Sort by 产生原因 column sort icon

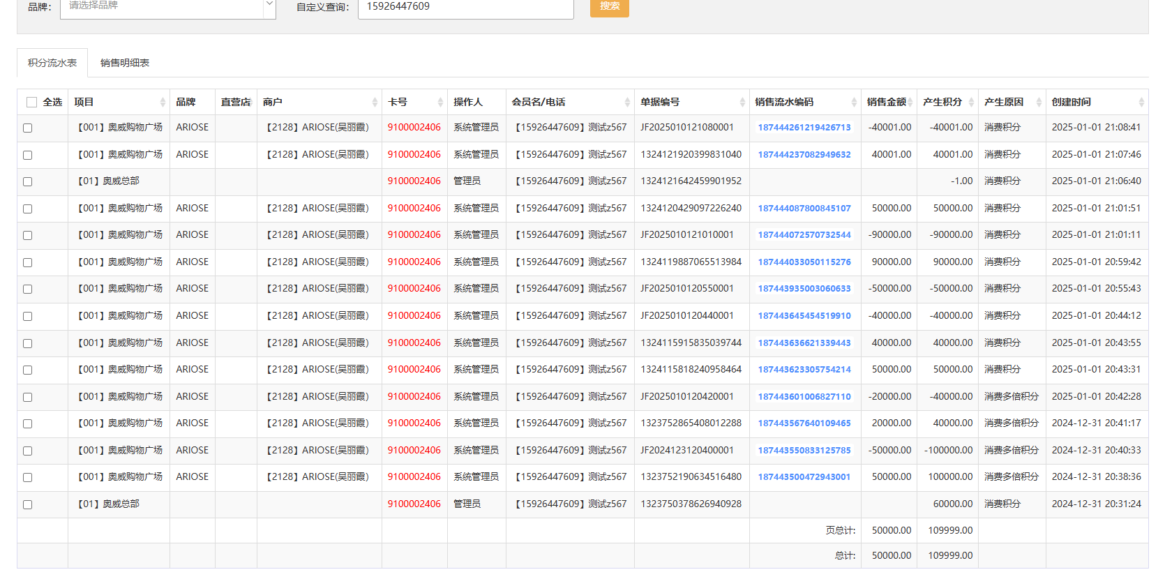pyautogui.click(x=1039, y=103)
